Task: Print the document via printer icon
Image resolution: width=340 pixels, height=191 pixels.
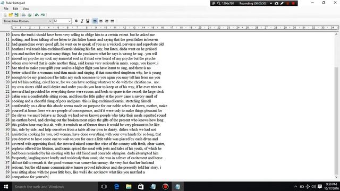Action: coord(23,15)
